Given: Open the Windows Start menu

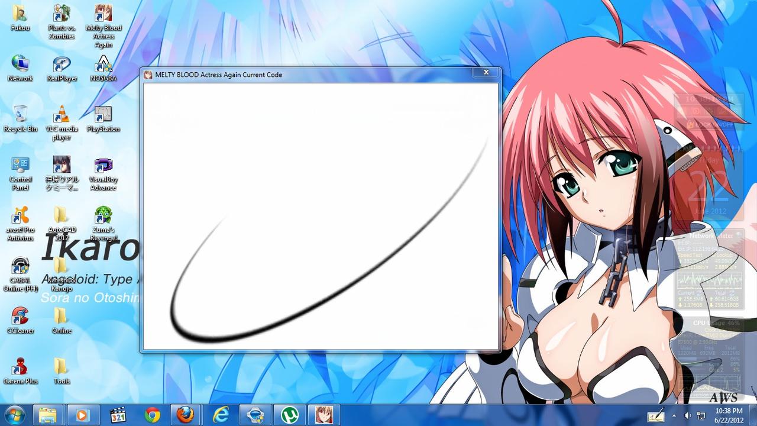Looking at the screenshot, I should 14,415.
